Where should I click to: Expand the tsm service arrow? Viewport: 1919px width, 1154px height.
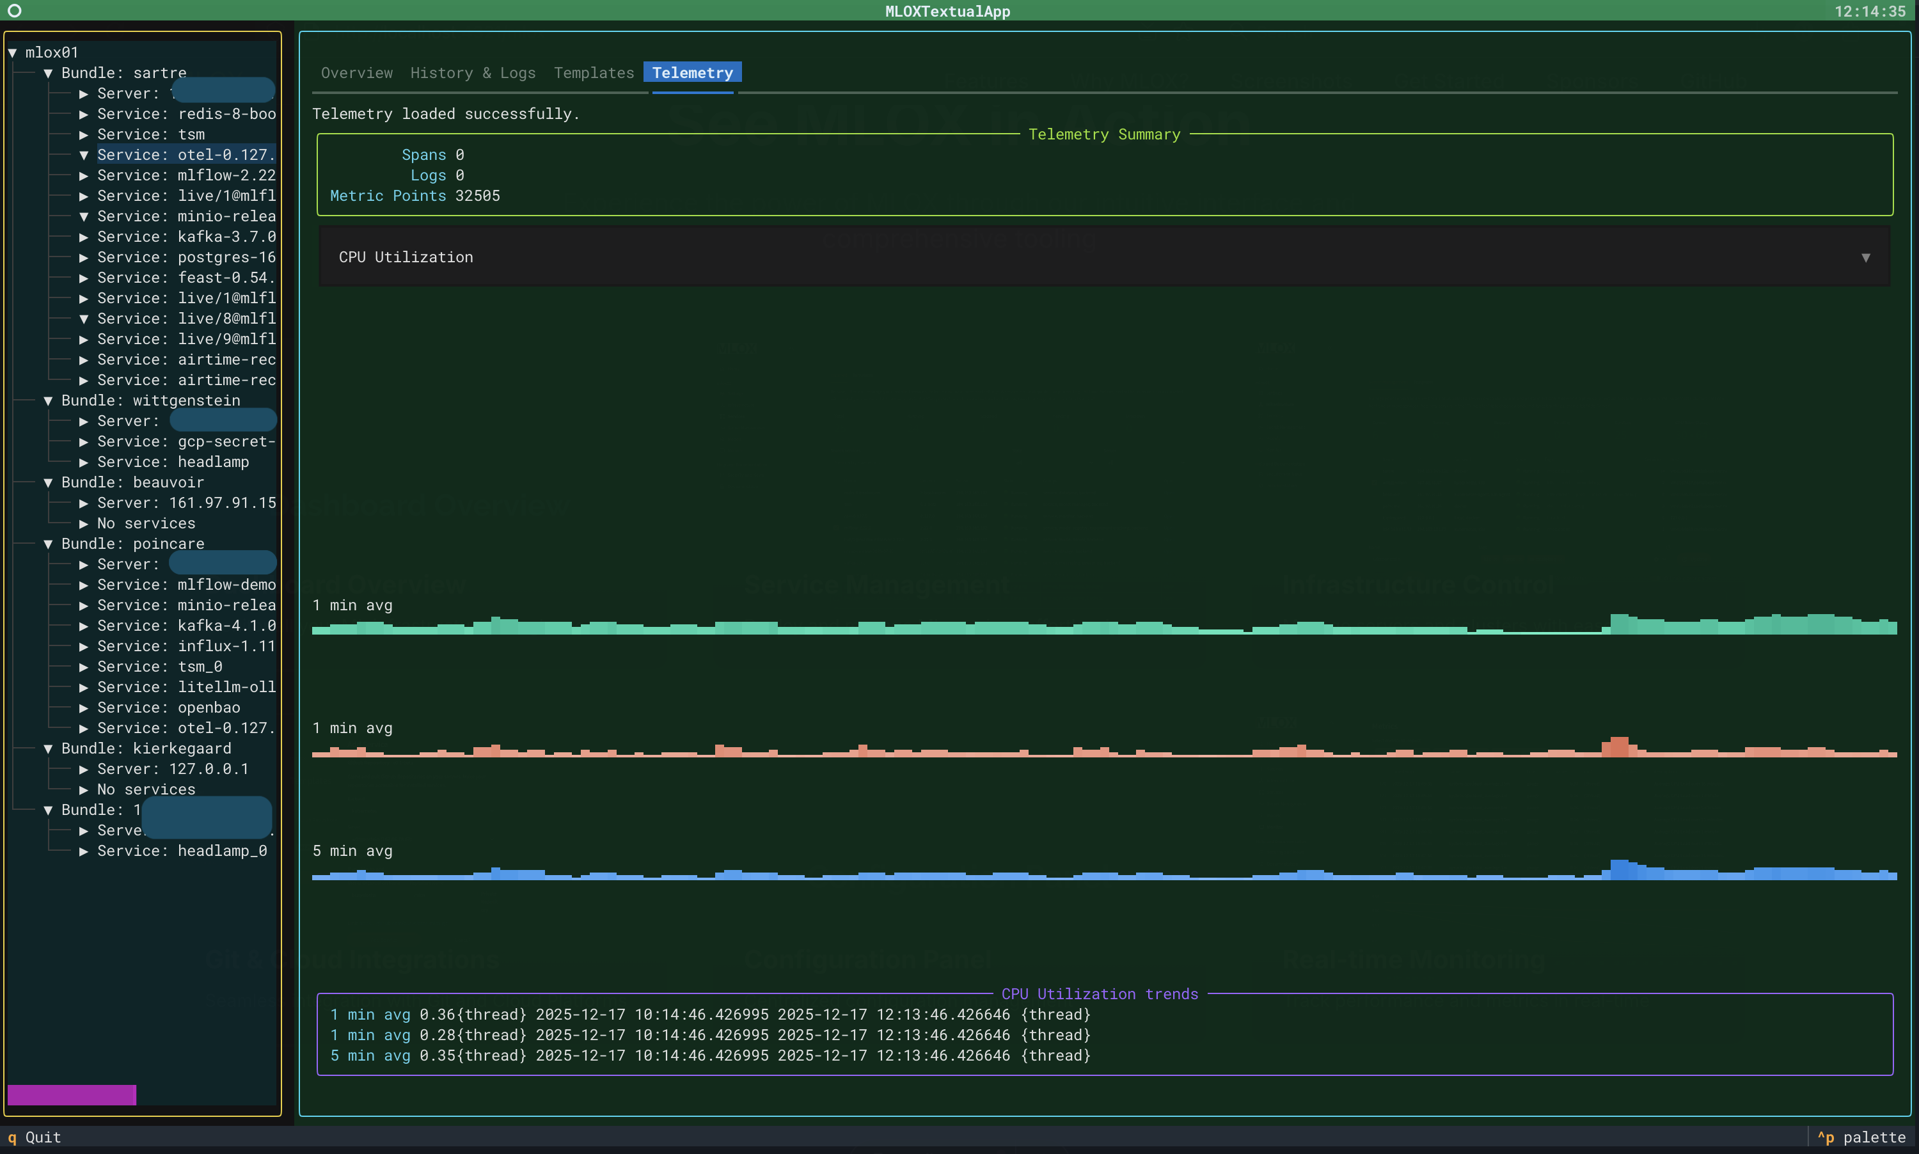[83, 134]
